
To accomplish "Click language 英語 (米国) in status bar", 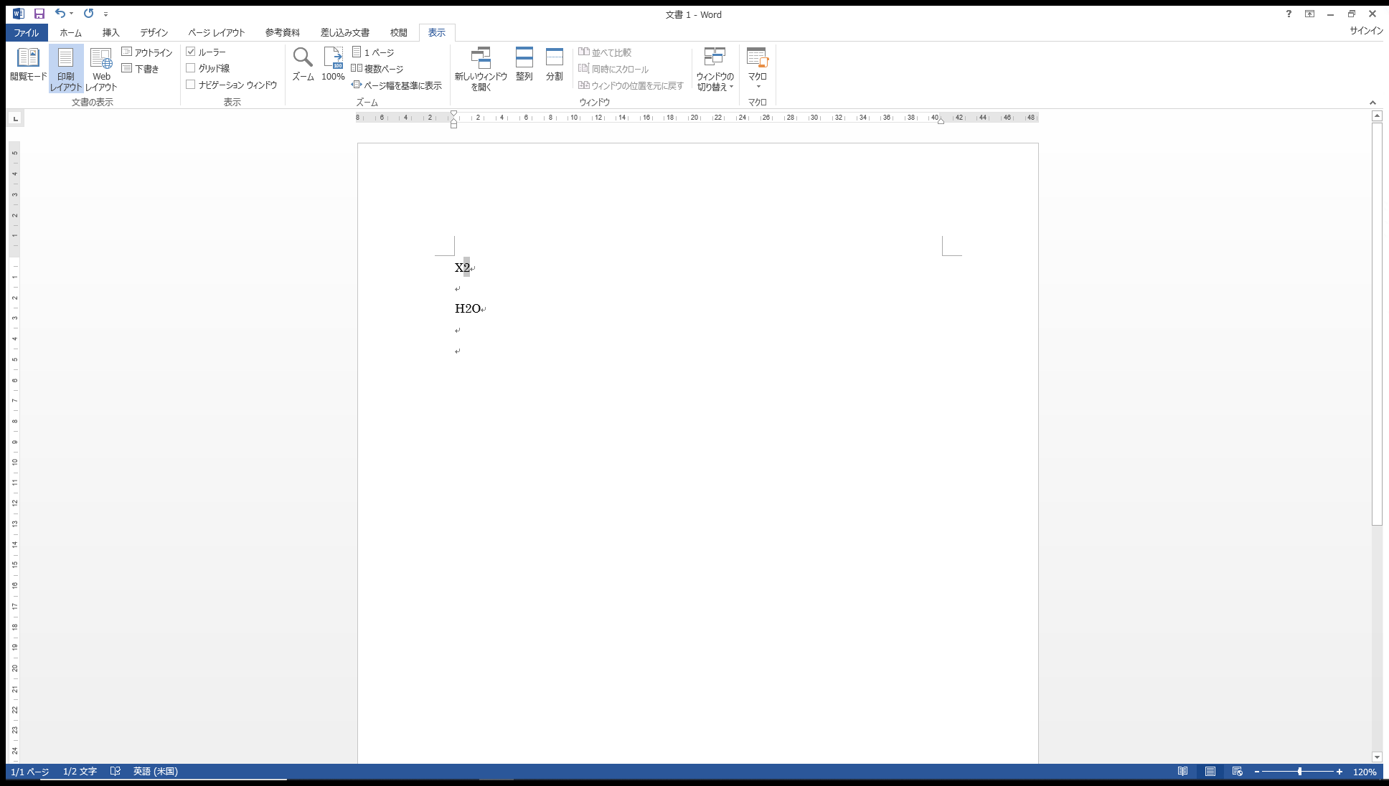I will point(155,772).
